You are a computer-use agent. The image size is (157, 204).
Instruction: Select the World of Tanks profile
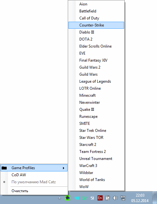click(96, 180)
